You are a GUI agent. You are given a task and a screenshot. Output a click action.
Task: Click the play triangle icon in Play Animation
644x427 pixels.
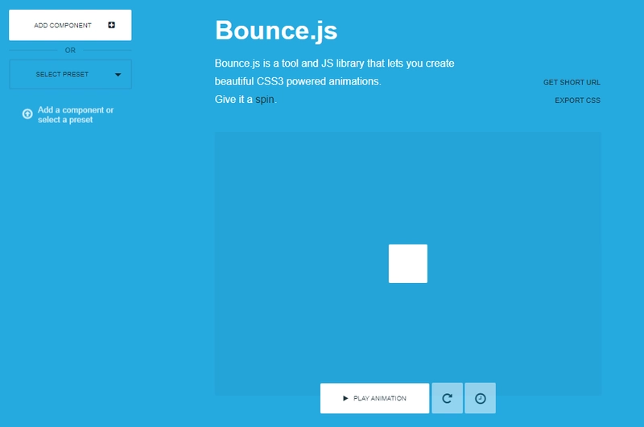(x=345, y=398)
